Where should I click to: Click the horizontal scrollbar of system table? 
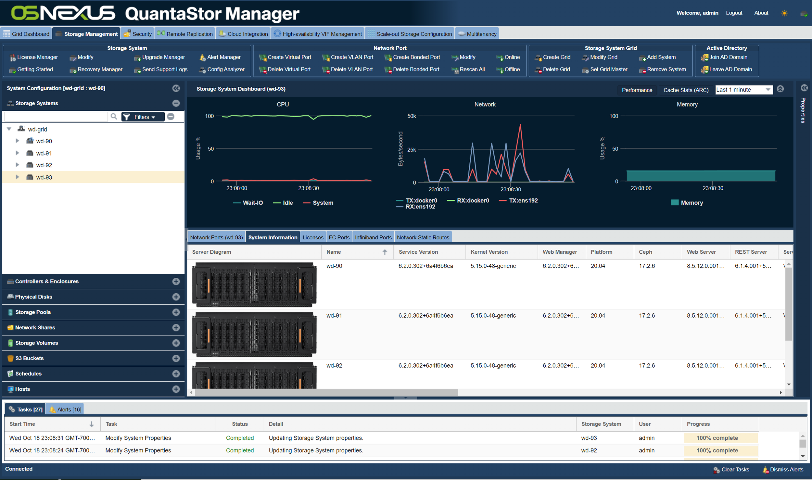click(x=326, y=393)
